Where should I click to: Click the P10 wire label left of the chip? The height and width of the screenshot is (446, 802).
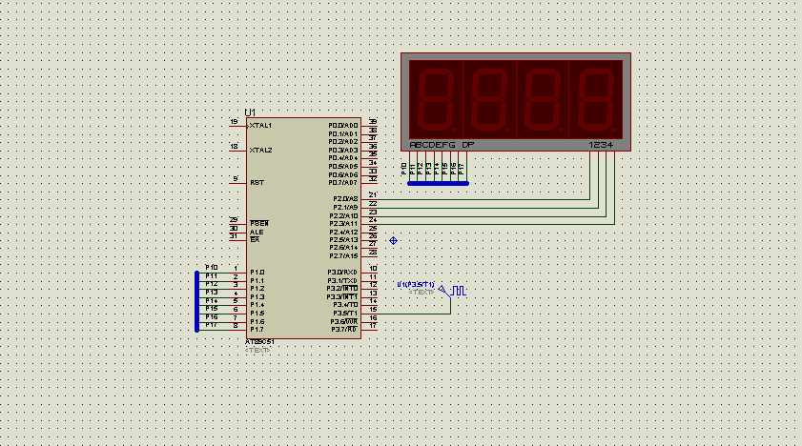(212, 268)
